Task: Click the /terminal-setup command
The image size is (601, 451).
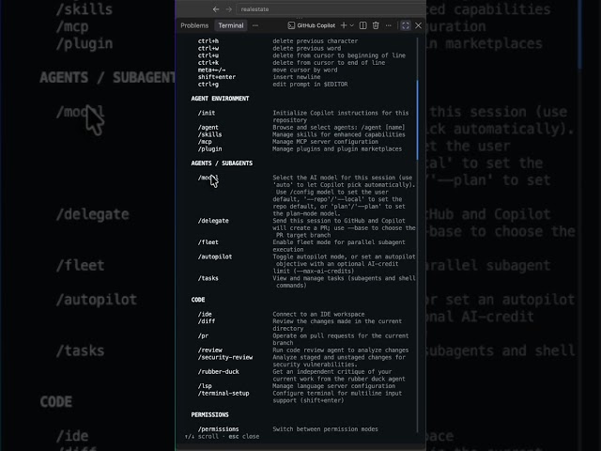Action: point(223,394)
